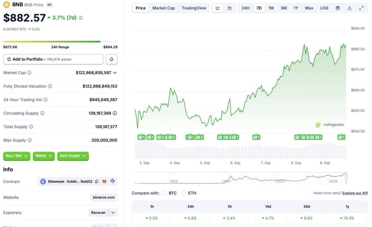Select the 7D timeframe
This screenshot has height=227, width=372.
pyautogui.click(x=259, y=8)
